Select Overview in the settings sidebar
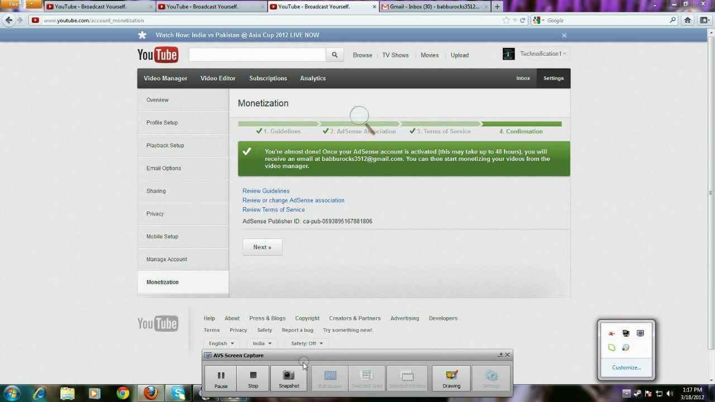 [x=183, y=100]
